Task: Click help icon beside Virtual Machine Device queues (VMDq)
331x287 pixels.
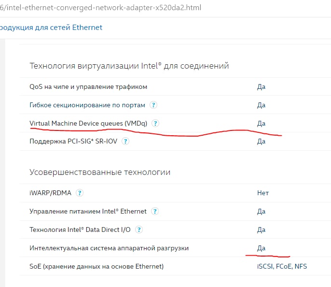Action: (155, 123)
